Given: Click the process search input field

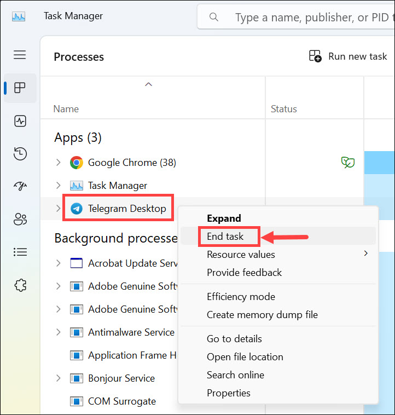Looking at the screenshot, I should click(312, 18).
